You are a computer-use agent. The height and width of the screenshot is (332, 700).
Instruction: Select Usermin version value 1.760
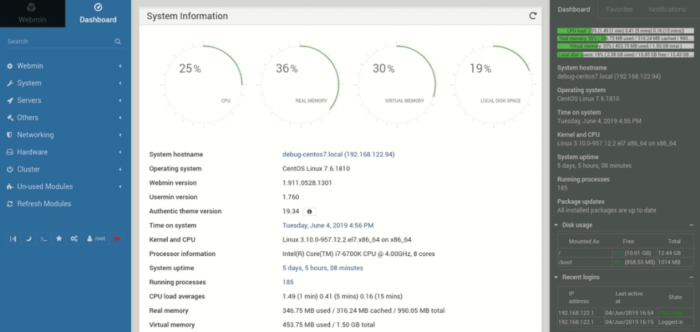coord(291,197)
